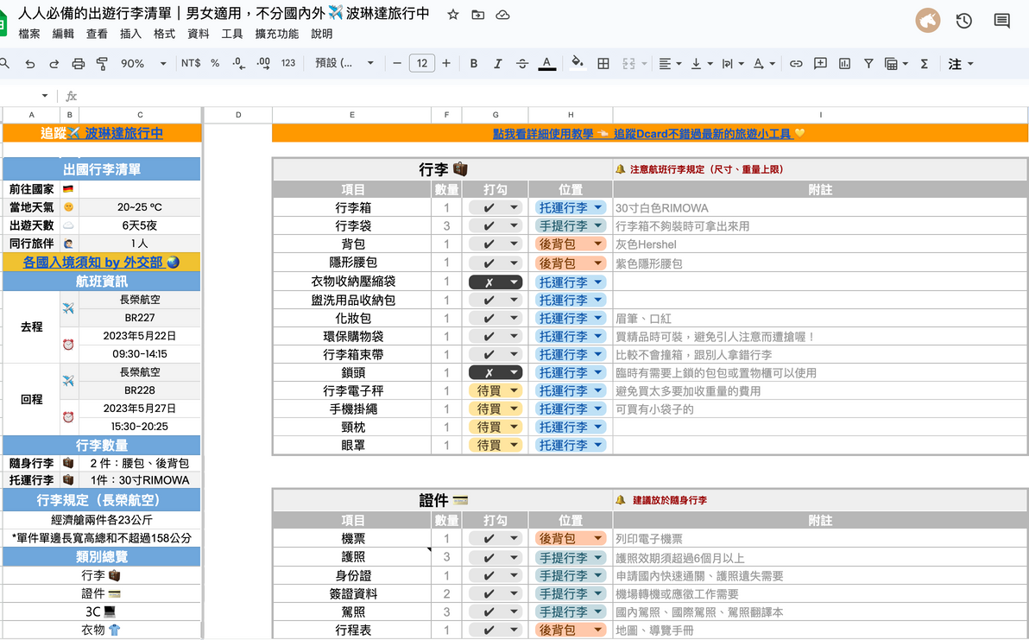Viewport: 1029px width, 640px height.
Task: Open version history clock icon
Action: (x=963, y=21)
